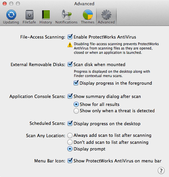The height and width of the screenshot is (177, 169).
Task: Click the Disabling file-access scanning warning text
Action: [116, 48]
